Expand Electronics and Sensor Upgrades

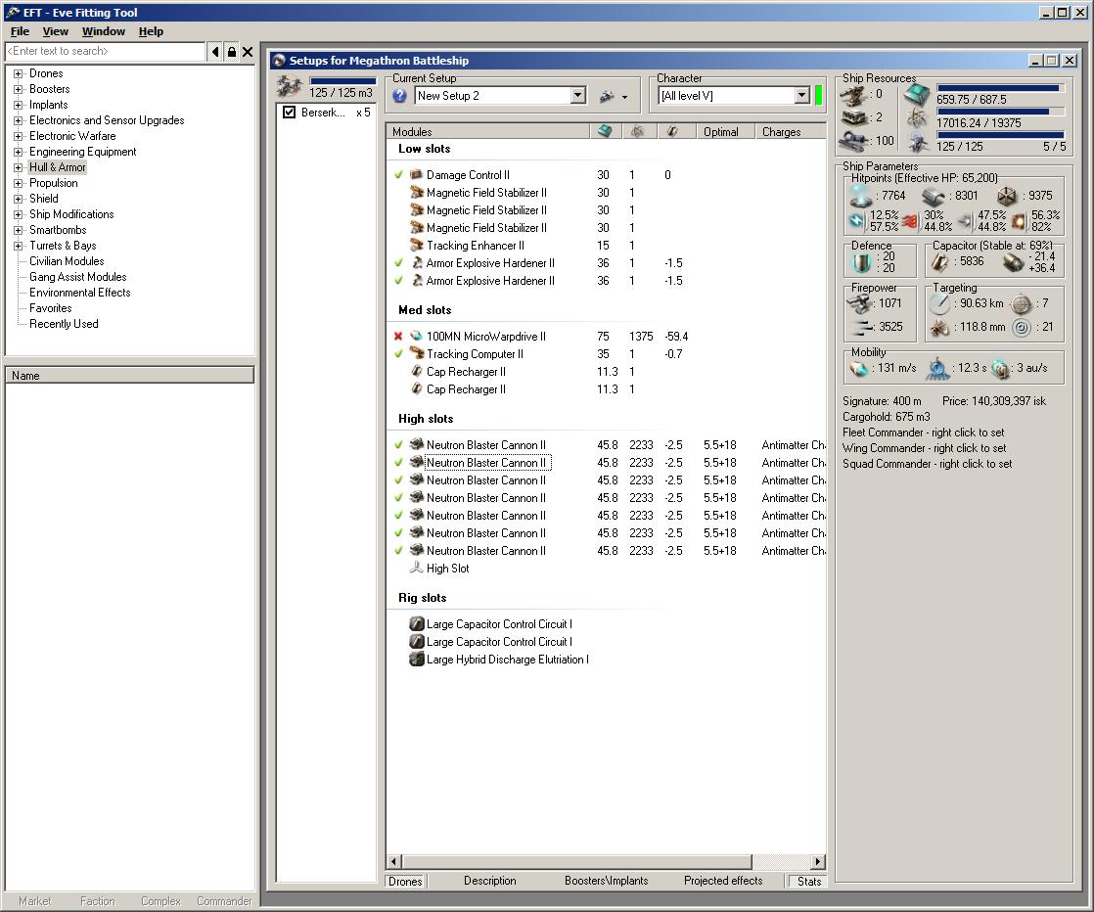coord(19,120)
